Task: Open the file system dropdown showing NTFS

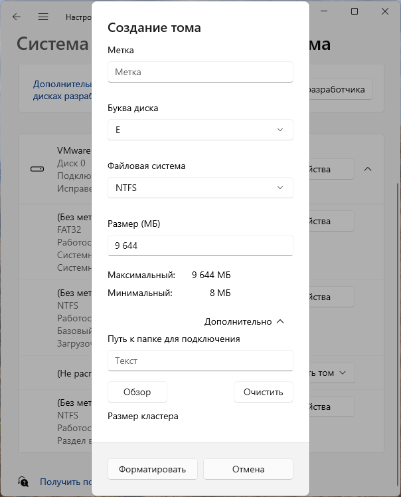Action: coord(200,188)
